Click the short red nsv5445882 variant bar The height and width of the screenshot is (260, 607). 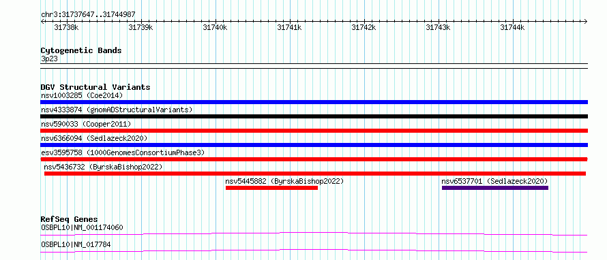tap(271, 188)
